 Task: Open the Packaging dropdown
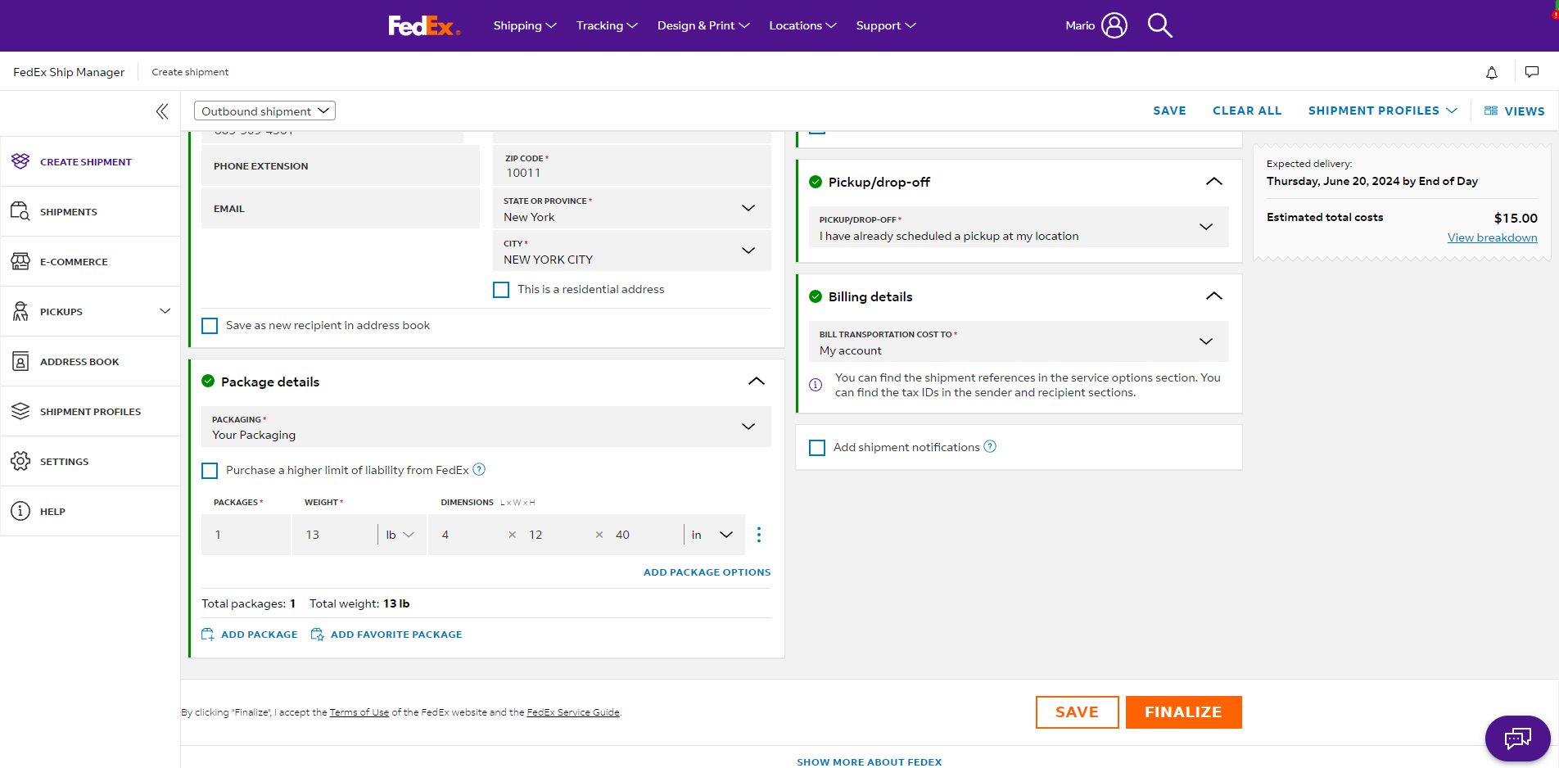(486, 427)
